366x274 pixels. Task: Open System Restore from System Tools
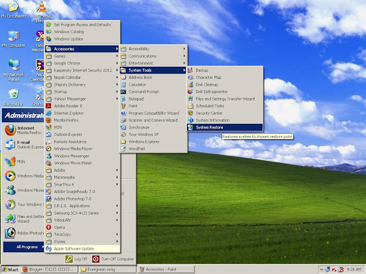225,127
